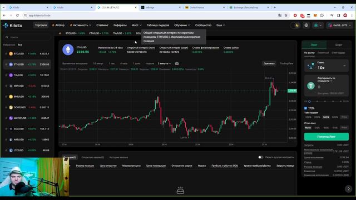
Task: Open the Airdrop menu item
Action: [58, 25]
